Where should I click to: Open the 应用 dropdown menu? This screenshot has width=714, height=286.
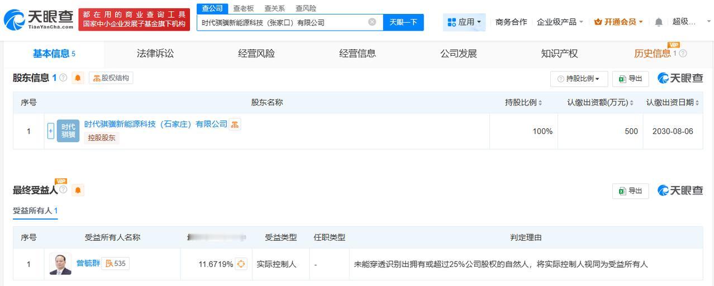[464, 22]
